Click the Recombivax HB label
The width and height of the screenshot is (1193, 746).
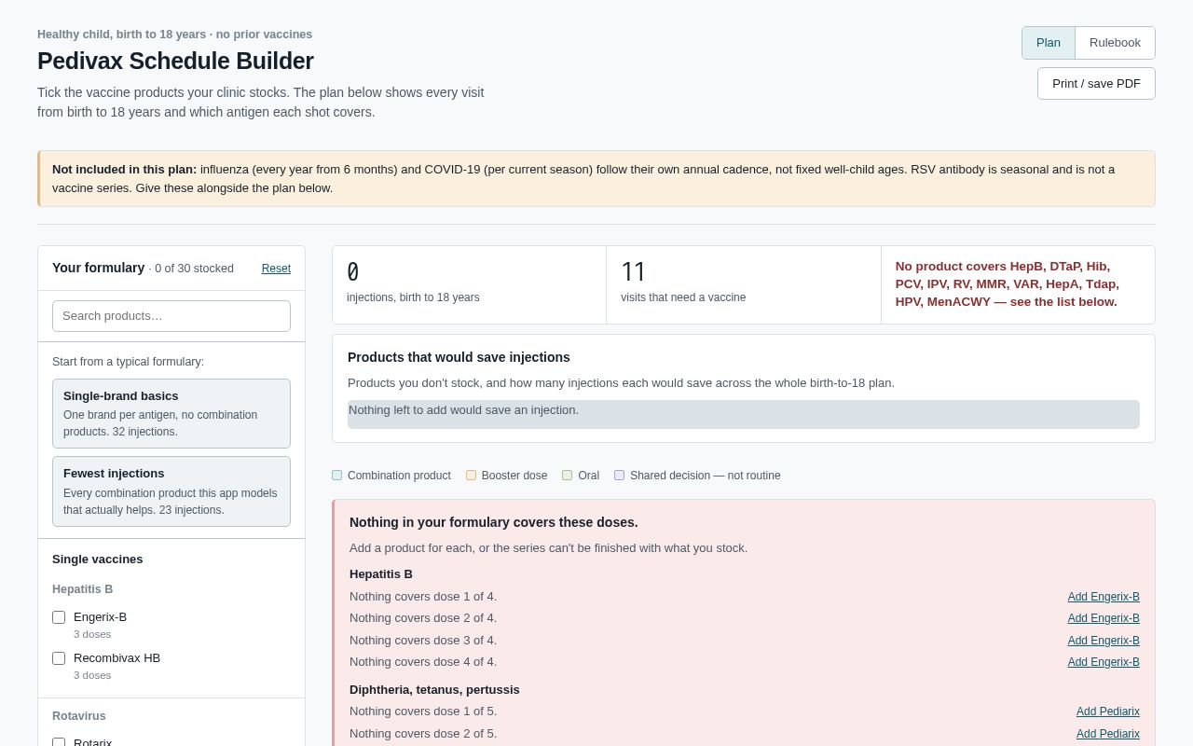(x=117, y=658)
